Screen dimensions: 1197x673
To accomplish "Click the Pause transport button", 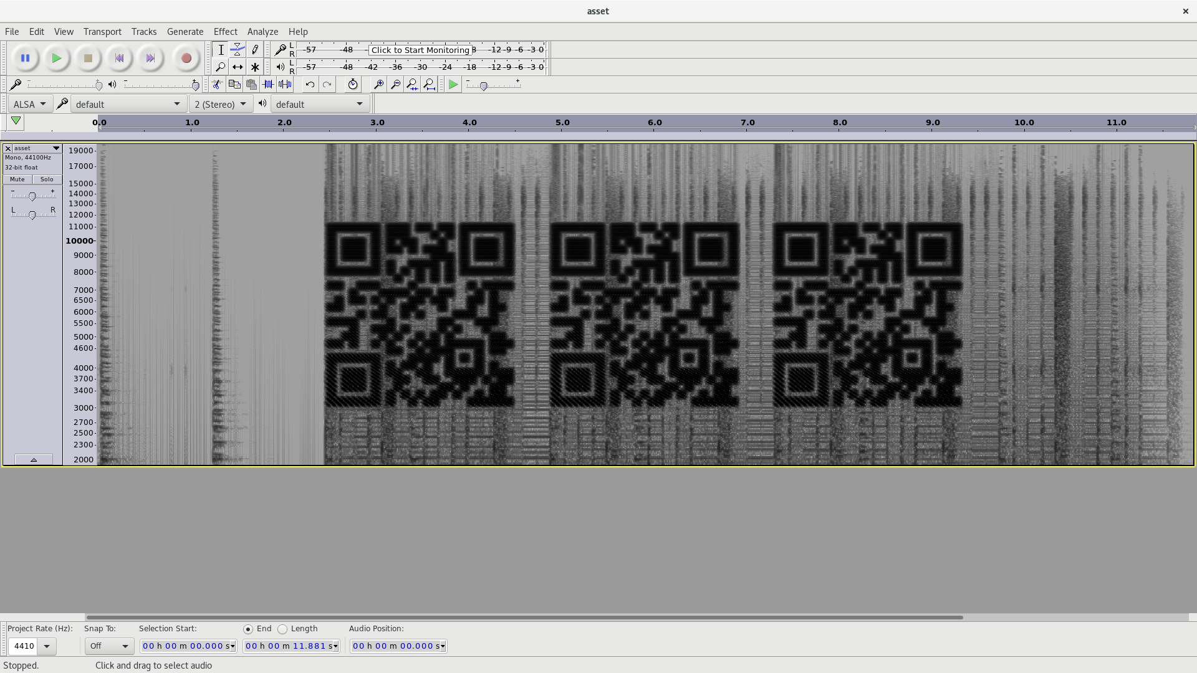I will point(25,58).
